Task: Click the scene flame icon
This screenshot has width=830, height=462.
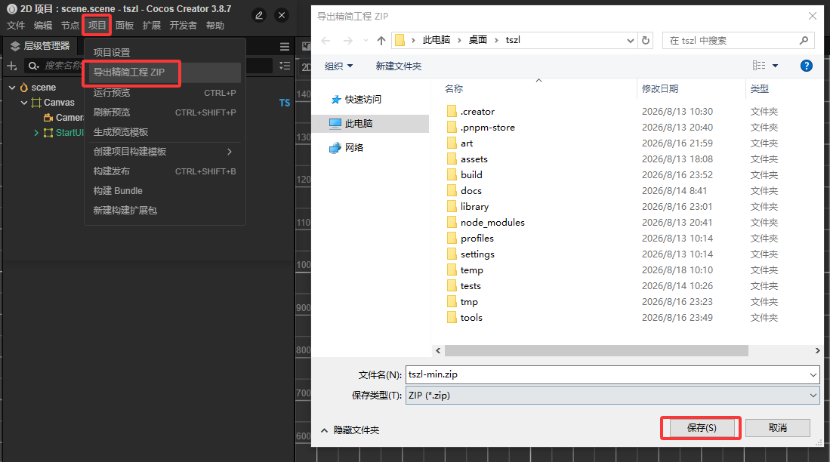Action: click(x=24, y=88)
